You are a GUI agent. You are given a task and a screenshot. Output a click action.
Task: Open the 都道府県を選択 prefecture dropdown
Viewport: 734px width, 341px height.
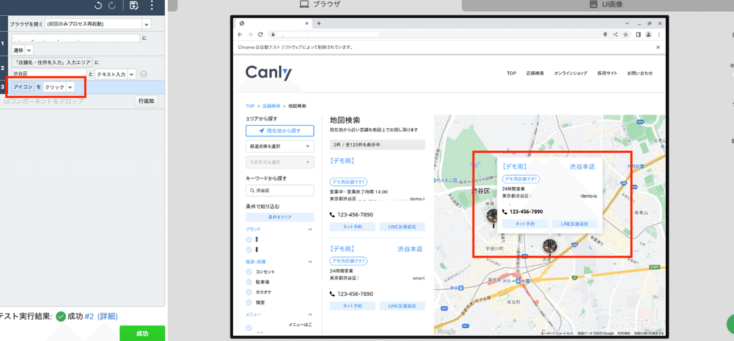280,147
